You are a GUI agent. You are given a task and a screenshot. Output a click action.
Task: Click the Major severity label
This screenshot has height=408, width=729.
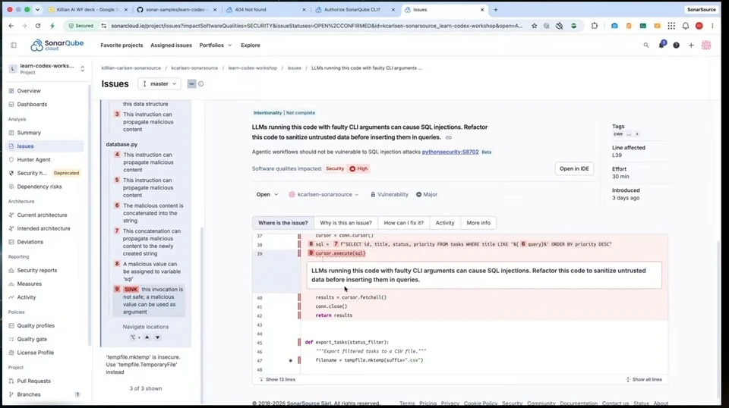(x=426, y=194)
